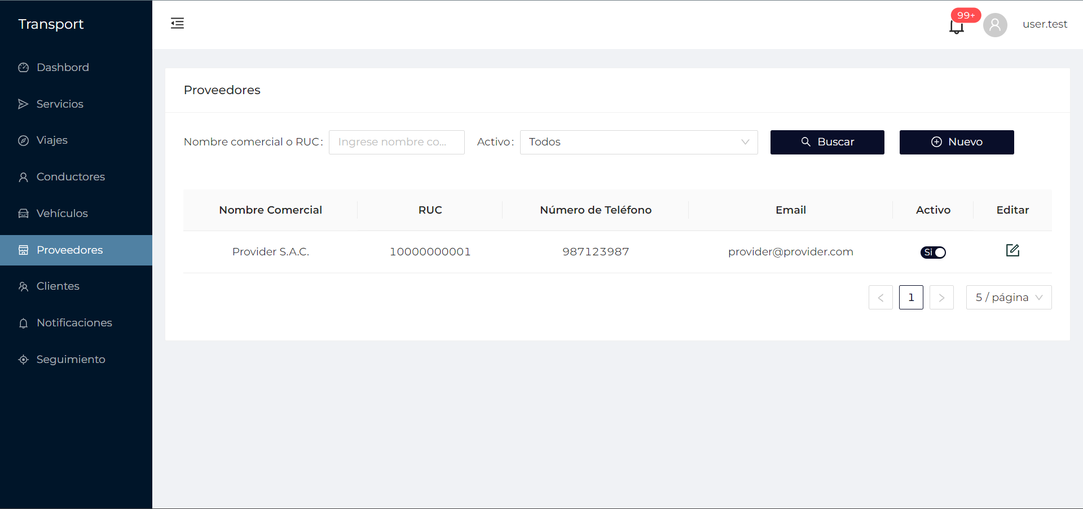Select the Proveedores menu item
This screenshot has width=1083, height=509.
(x=76, y=250)
